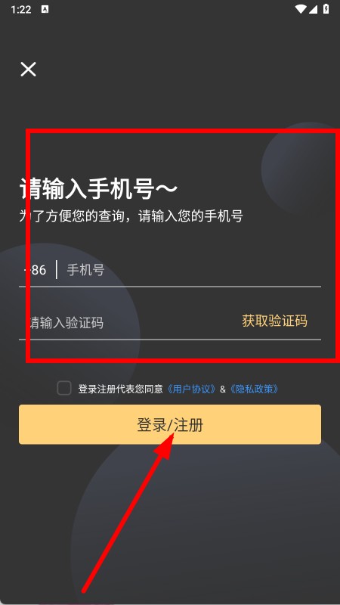The width and height of the screenshot is (340, 605).
Task: Tap the 登录注册代表您同意 label text
Action: click(x=121, y=389)
